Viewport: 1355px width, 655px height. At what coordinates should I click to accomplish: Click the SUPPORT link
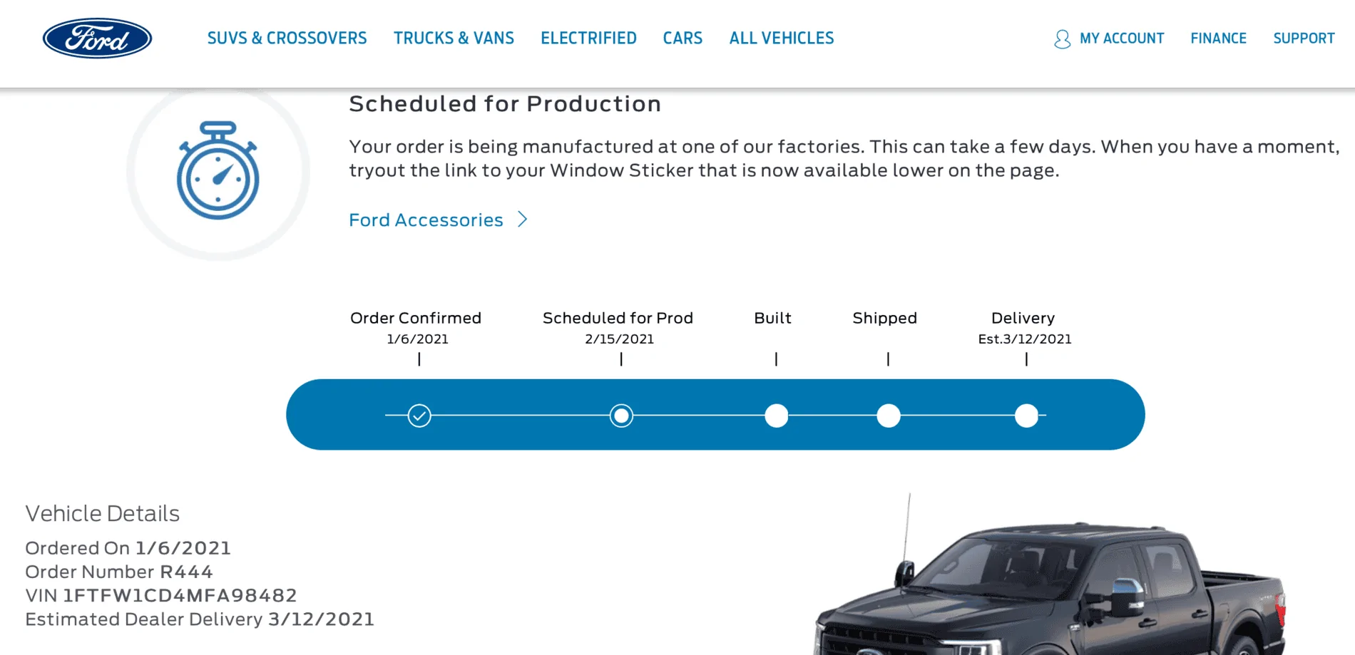[x=1304, y=38]
